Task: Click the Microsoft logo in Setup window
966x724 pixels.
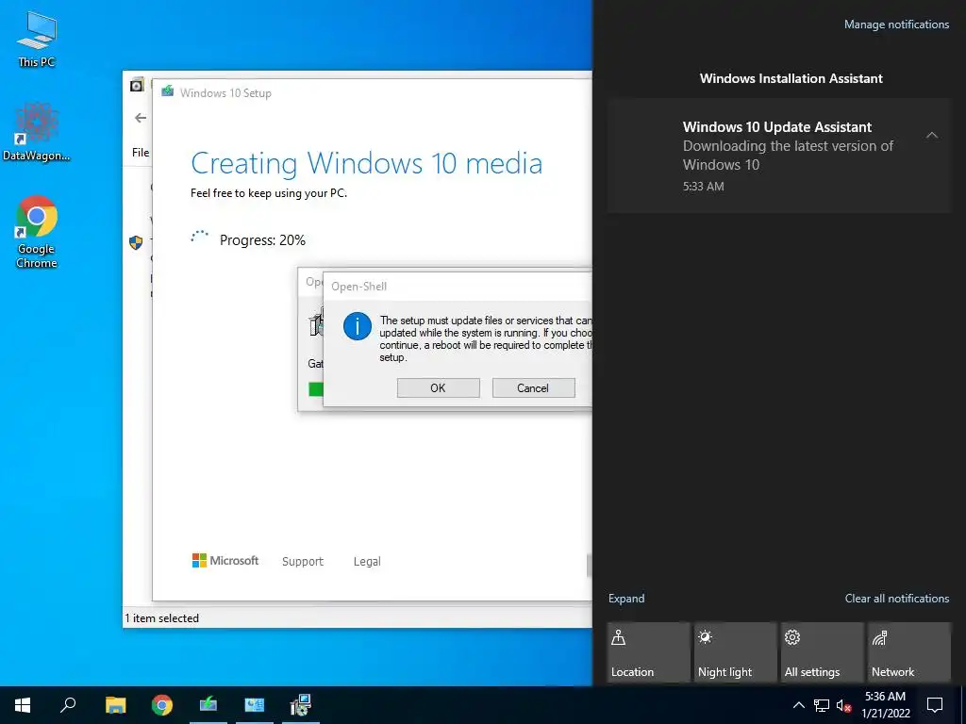Action: (x=225, y=560)
